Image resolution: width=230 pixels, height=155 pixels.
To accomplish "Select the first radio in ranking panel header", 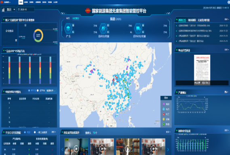I will coord(29,91).
